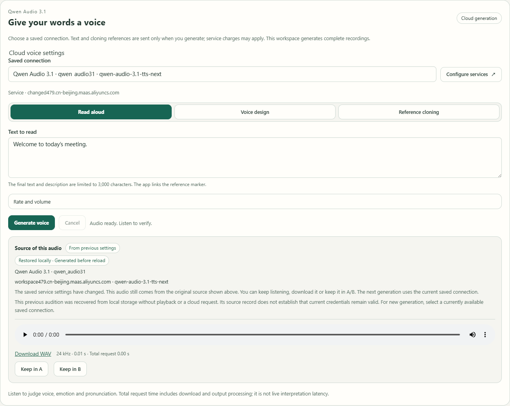Click the "Give your words a voice" heading
This screenshot has height=406, width=510.
tap(57, 23)
